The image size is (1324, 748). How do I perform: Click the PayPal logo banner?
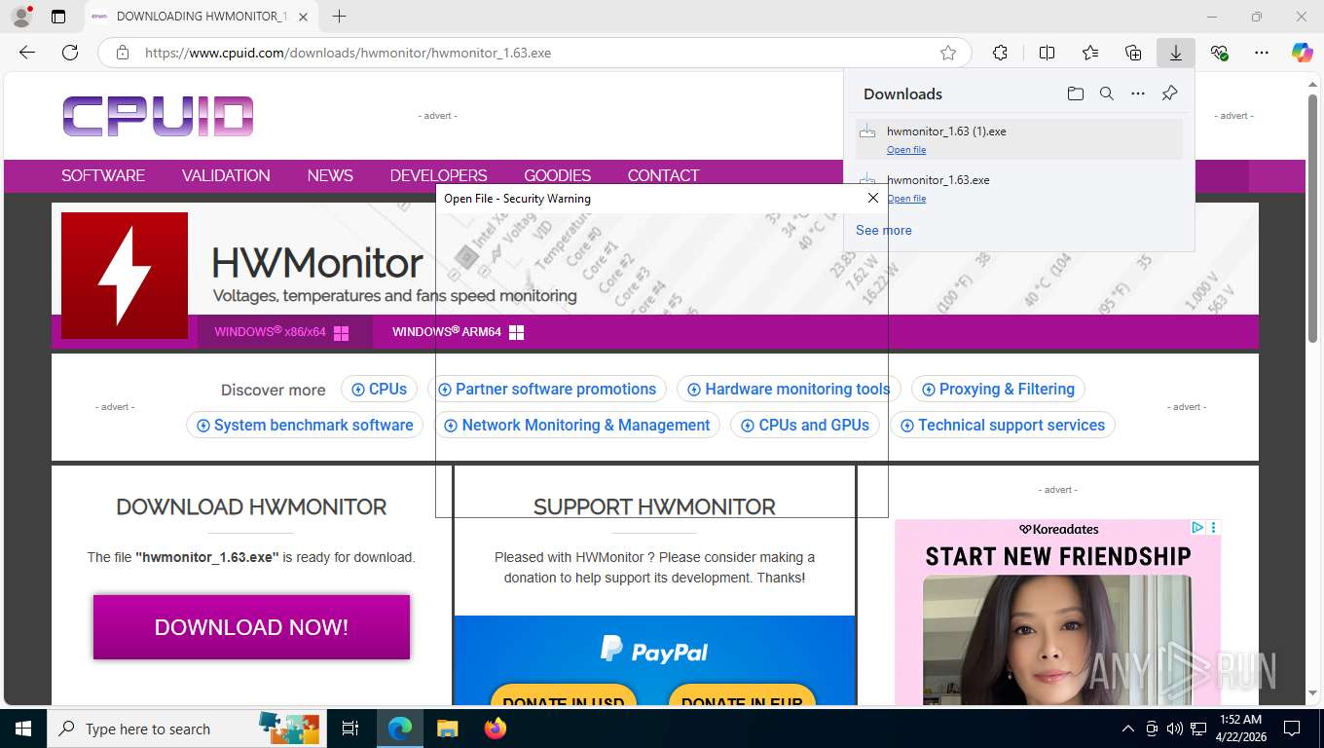[x=654, y=651]
